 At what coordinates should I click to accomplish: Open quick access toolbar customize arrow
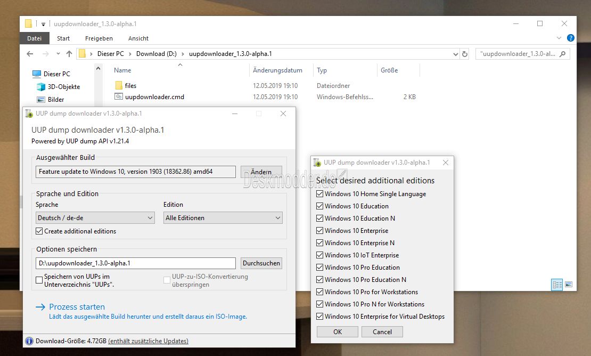[43, 25]
